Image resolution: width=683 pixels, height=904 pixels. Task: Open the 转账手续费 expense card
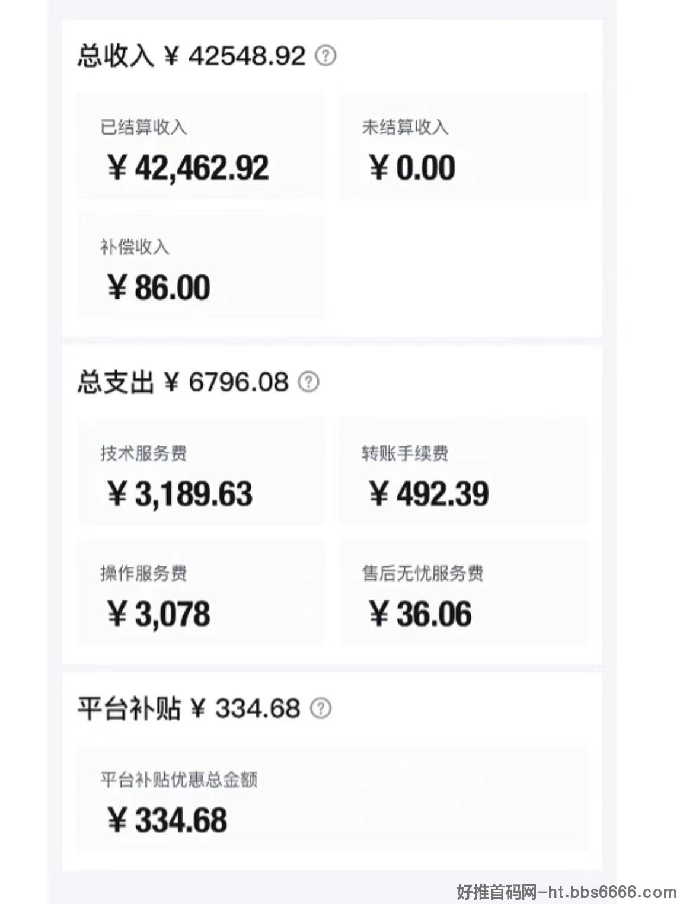[463, 472]
